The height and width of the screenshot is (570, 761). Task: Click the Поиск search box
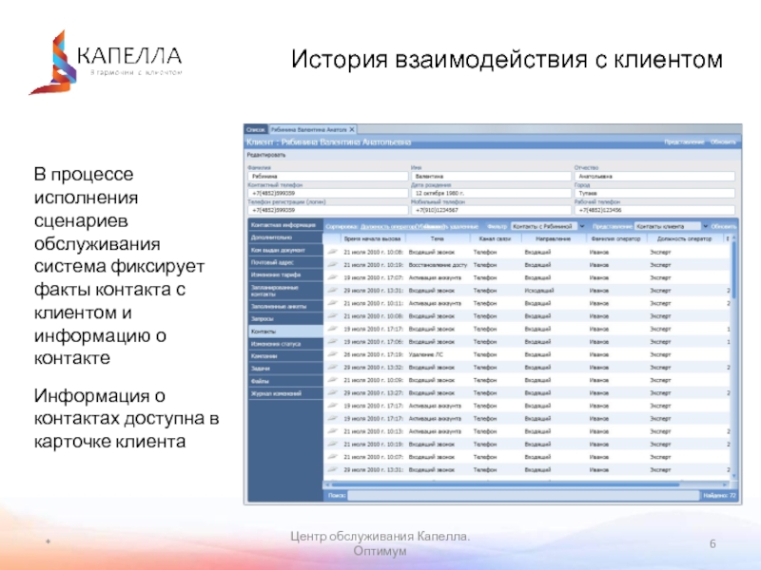[524, 495]
